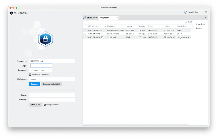Click Save to list button
Viewport: 218px width, 138px height.
[36, 105]
